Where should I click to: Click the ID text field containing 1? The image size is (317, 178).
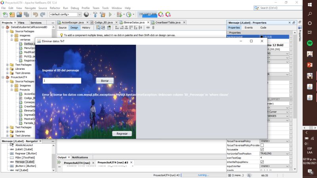click(x=62, y=81)
